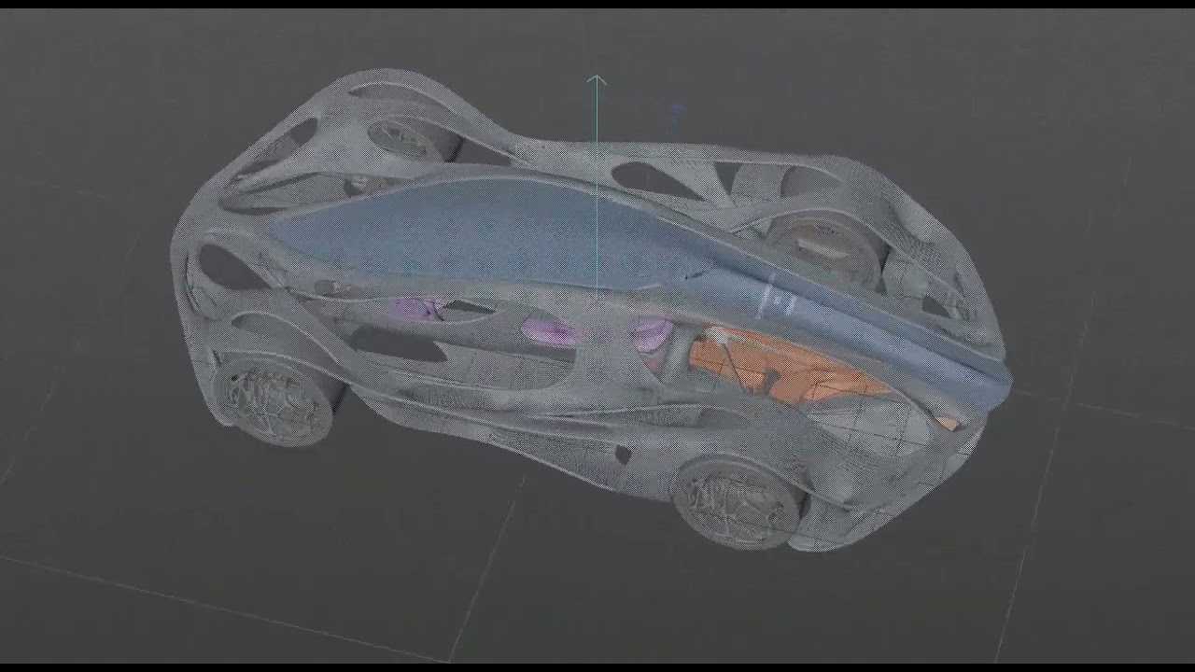Viewport: 1195px width, 672px height.
Task: Click the far-side wheel at the right end
Action: [823, 245]
